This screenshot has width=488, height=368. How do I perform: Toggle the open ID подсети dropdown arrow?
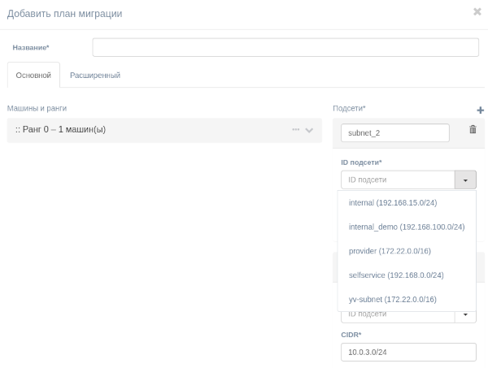click(x=465, y=180)
